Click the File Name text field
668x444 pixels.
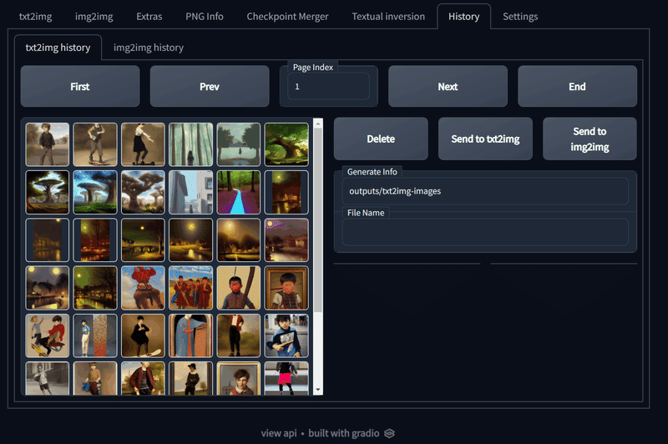pos(485,232)
